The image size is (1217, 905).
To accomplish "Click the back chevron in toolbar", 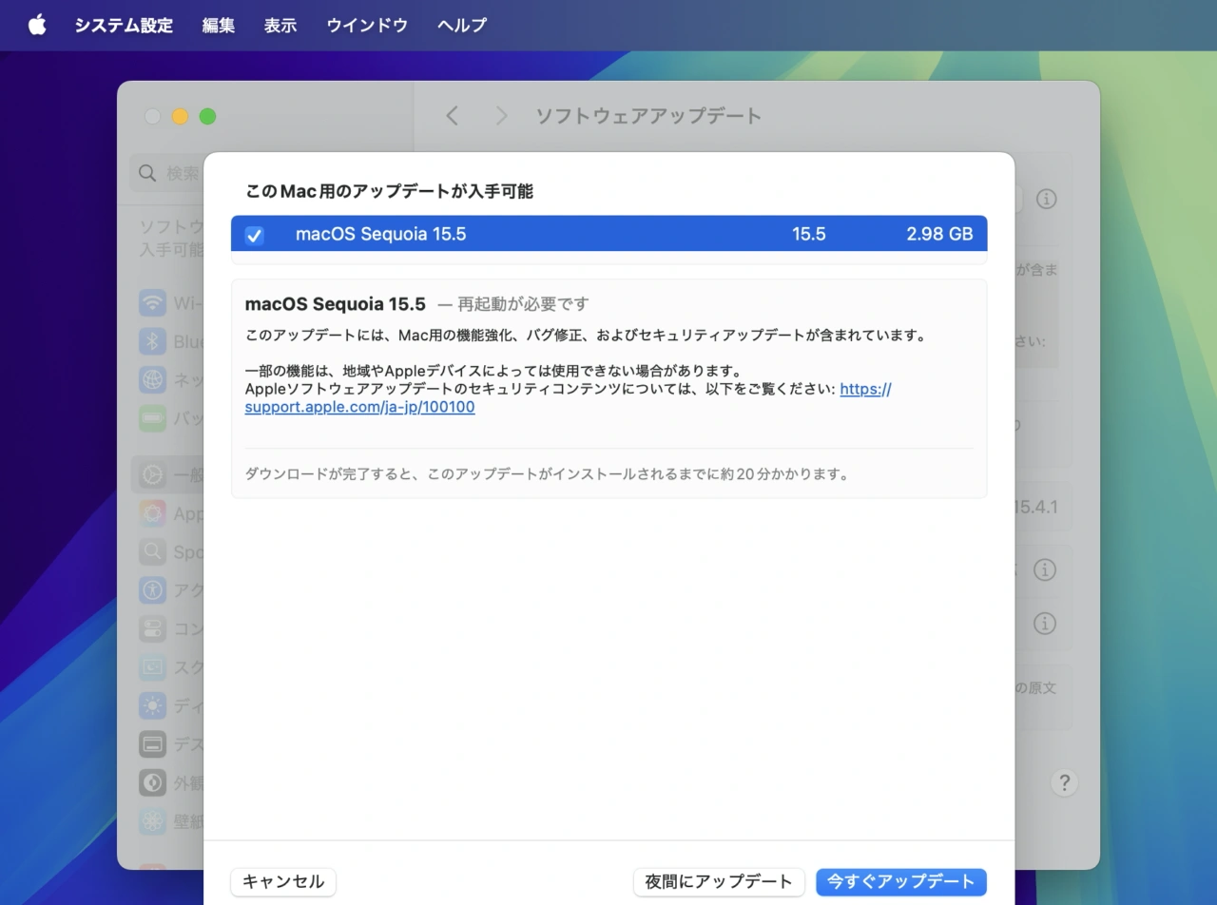I will point(453,116).
